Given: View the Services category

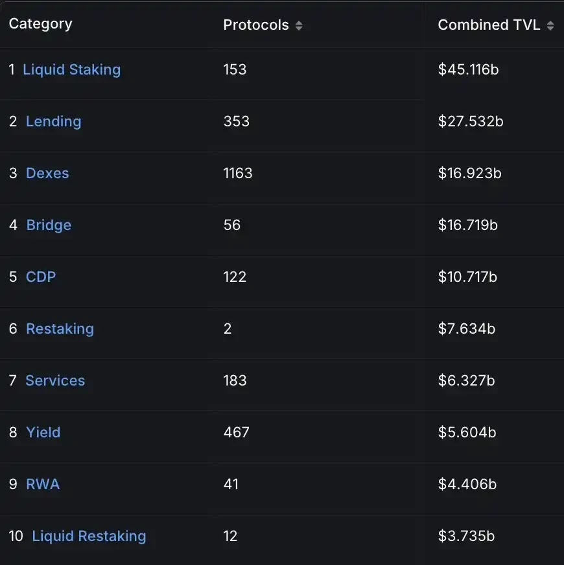Looking at the screenshot, I should click(55, 380).
